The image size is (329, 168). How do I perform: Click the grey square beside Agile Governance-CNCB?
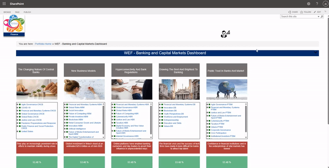tap(18, 104)
